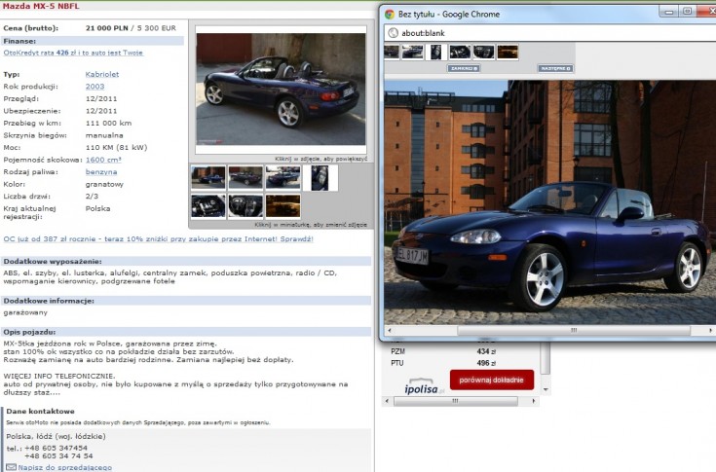This screenshot has height=472, width=716.
Task: Select the night-time orange thumbnail in listing gallery
Action: click(x=283, y=205)
